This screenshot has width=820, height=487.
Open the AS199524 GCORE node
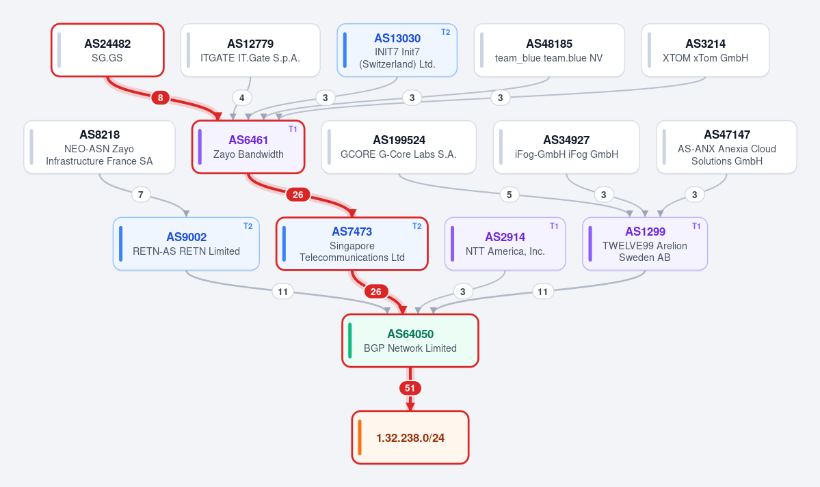(x=399, y=148)
